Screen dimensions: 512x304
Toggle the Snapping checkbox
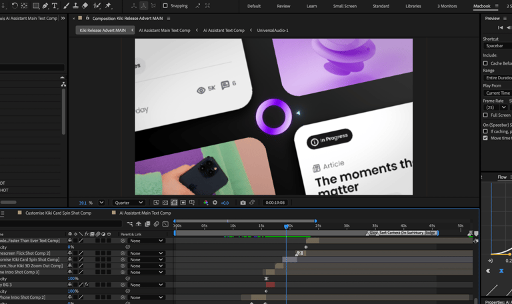(x=165, y=5)
